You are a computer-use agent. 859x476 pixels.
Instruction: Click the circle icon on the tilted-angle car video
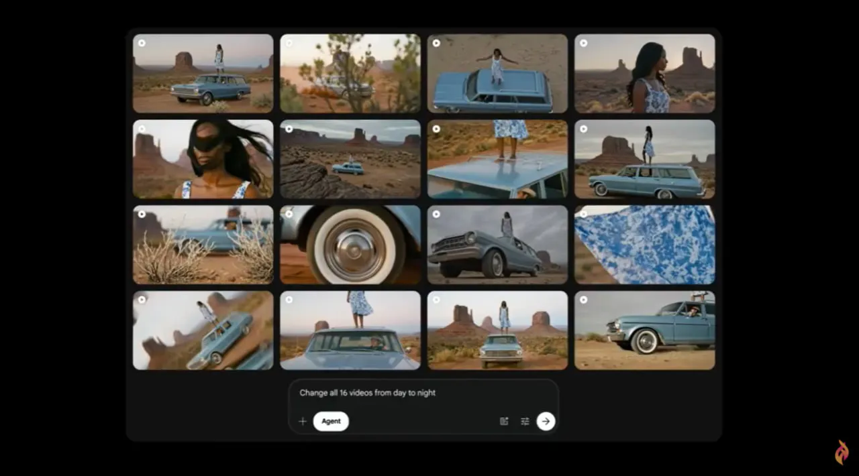pyautogui.click(x=142, y=300)
